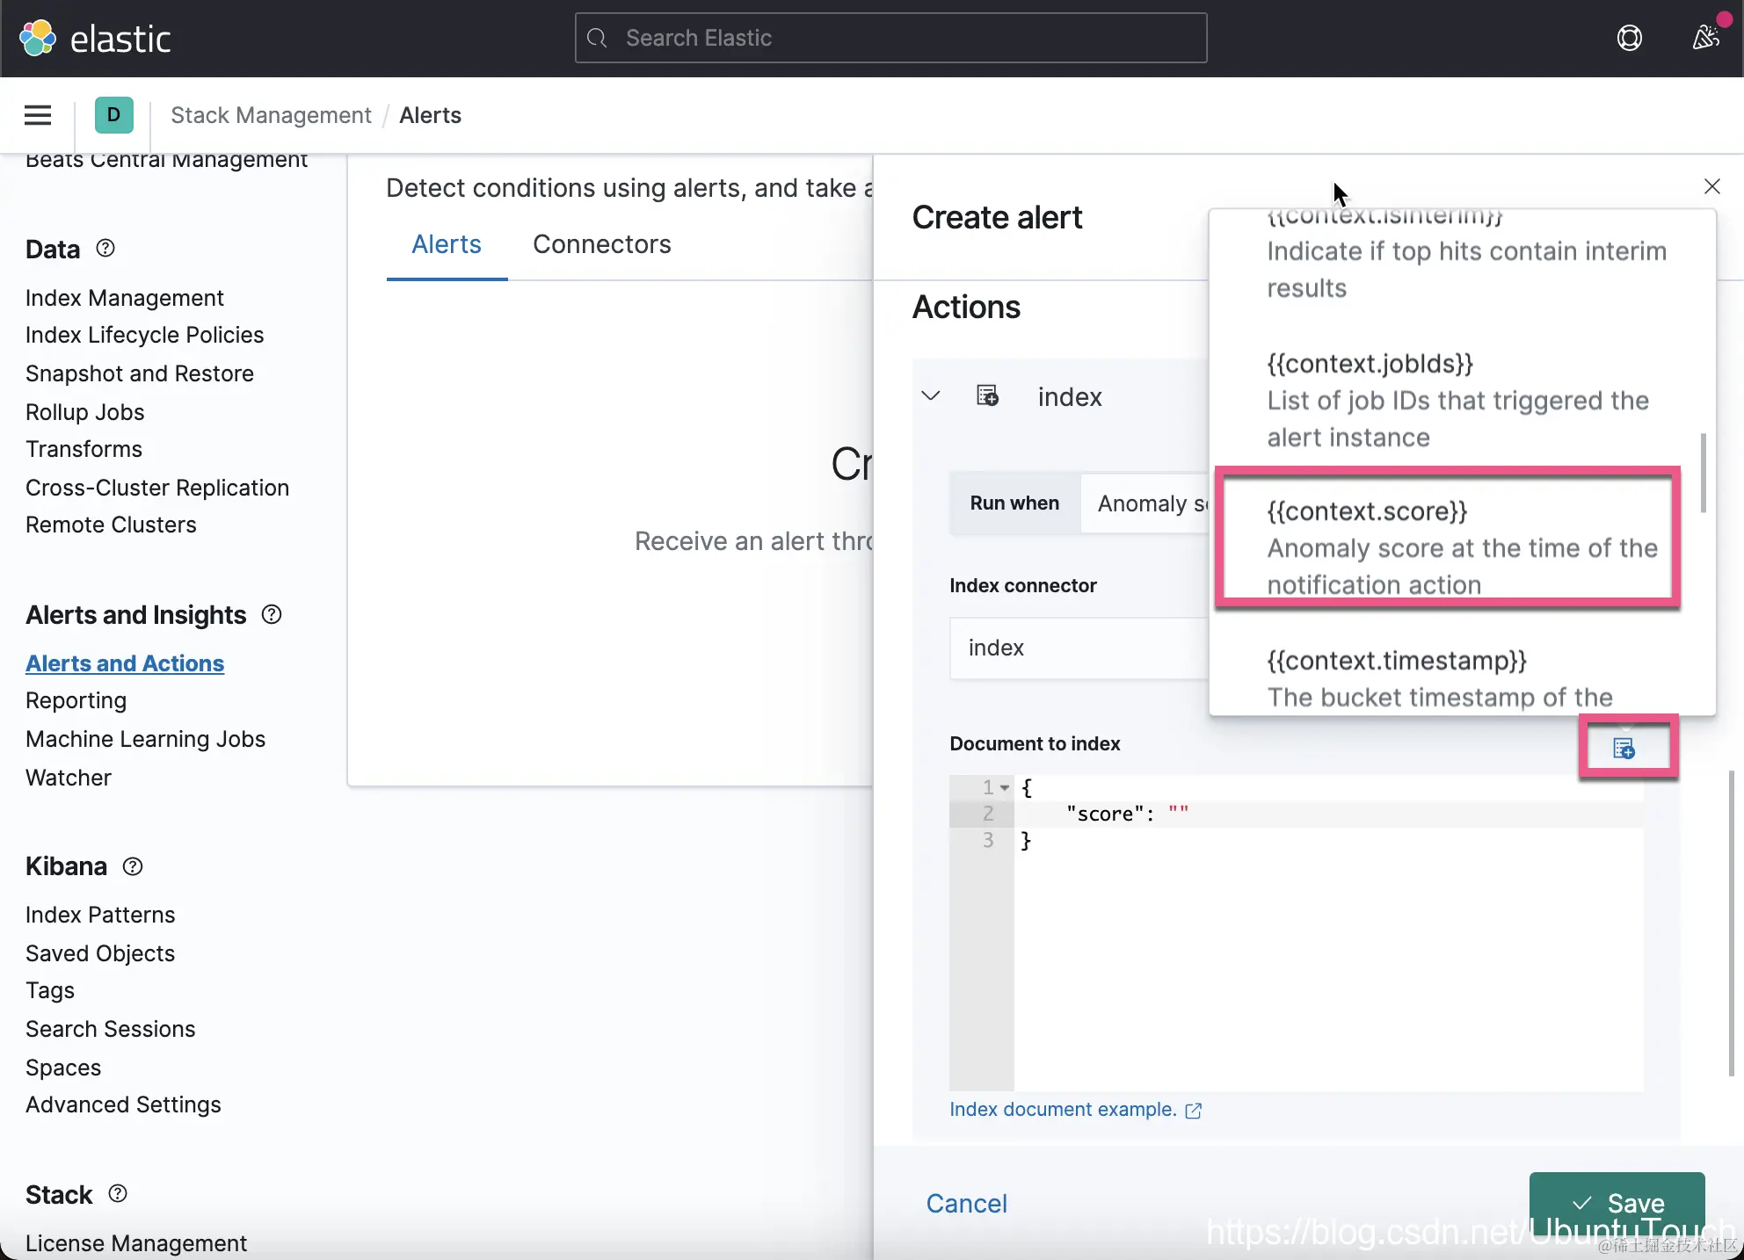Screen dimensions: 1744x1260
Task: Click help icon next to Data heading
Action: 105,249
